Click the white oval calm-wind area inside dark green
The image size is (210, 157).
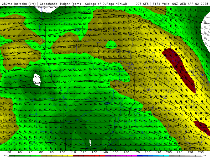pyautogui.click(x=37, y=80)
